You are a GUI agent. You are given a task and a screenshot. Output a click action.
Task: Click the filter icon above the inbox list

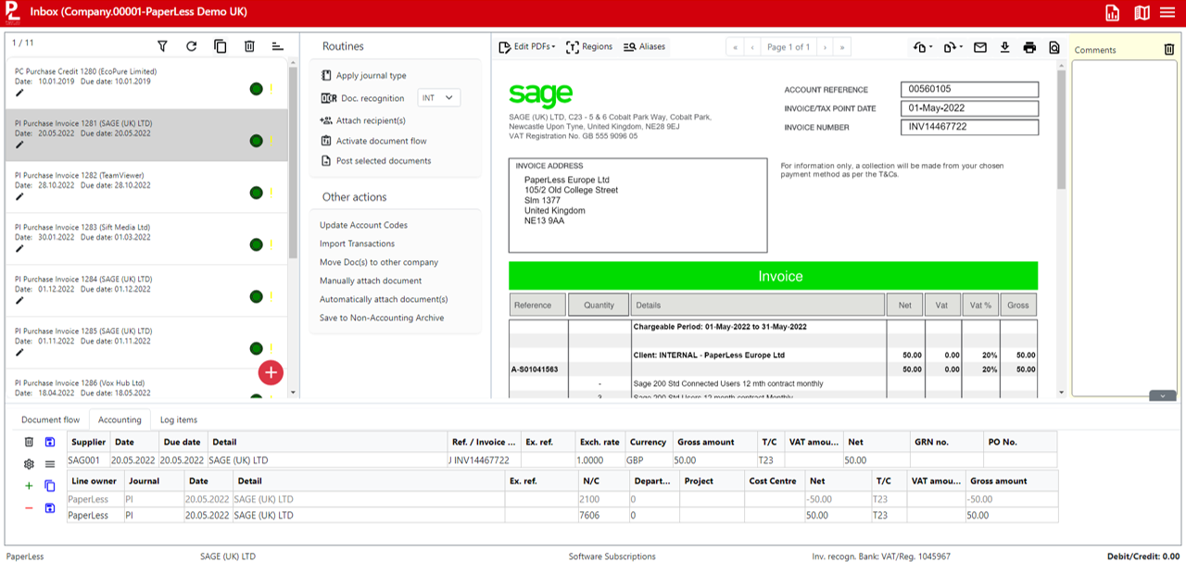tap(162, 46)
